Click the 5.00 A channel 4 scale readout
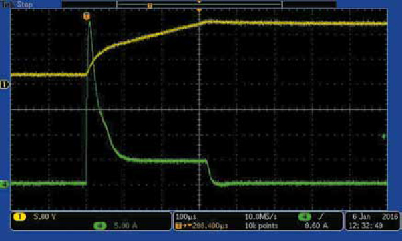The height and width of the screenshot is (241, 402). click(126, 226)
